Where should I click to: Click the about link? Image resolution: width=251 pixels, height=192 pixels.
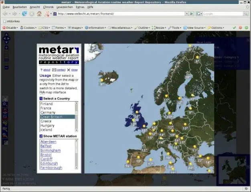47,70
